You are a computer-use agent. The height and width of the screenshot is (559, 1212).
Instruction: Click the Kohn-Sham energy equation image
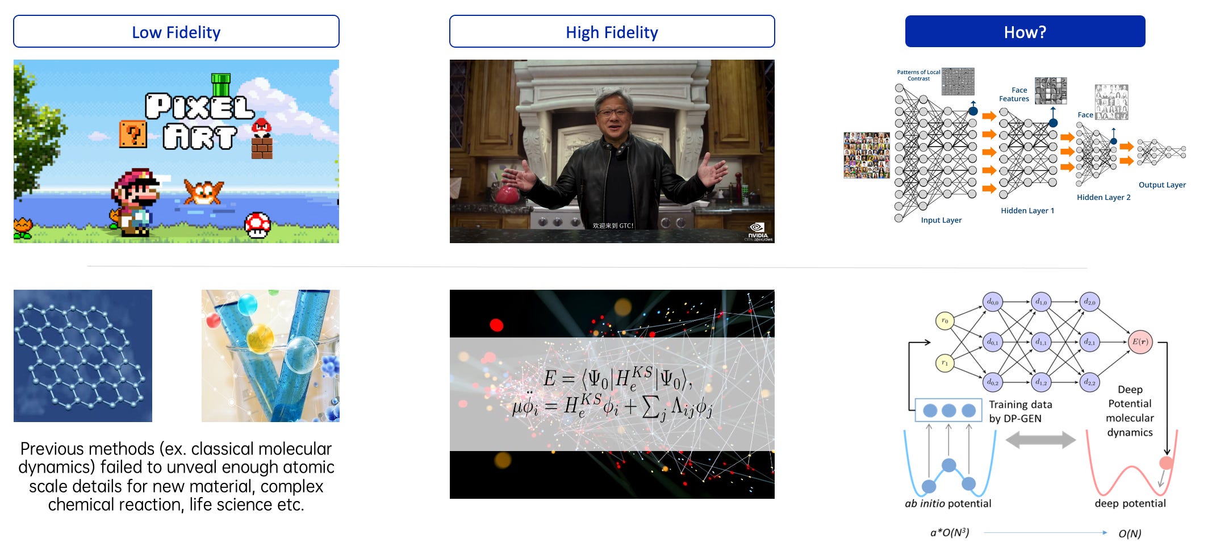612,394
